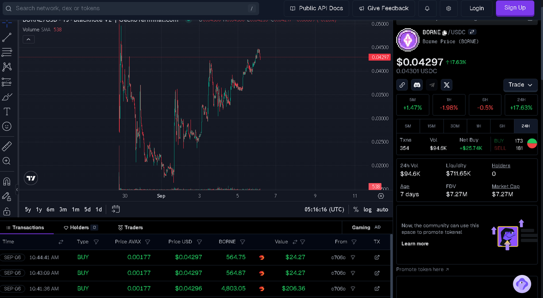The width and height of the screenshot is (543, 298).
Task: Select the Brush drawing tool
Action: (6, 96)
